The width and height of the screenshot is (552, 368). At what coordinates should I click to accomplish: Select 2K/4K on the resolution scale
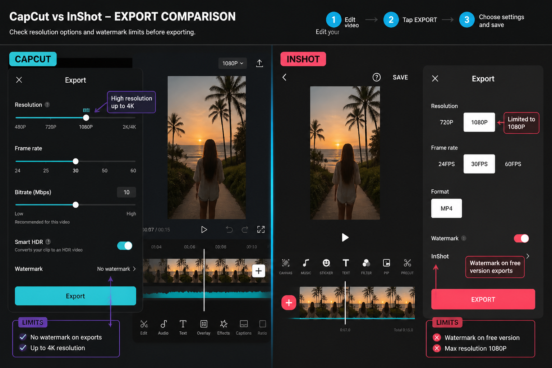click(x=129, y=127)
